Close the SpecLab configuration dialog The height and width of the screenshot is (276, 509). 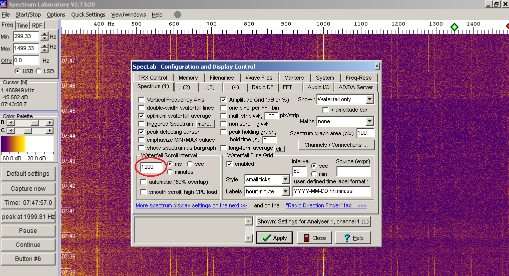click(x=377, y=66)
